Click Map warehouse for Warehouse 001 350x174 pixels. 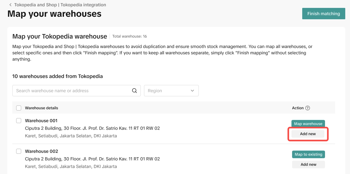[308, 124]
